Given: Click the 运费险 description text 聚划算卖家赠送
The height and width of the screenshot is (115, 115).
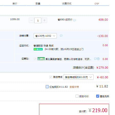Looking at the screenshot, I should coord(54,59).
